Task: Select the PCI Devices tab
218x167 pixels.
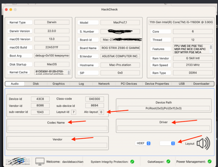Action: tap(129, 84)
